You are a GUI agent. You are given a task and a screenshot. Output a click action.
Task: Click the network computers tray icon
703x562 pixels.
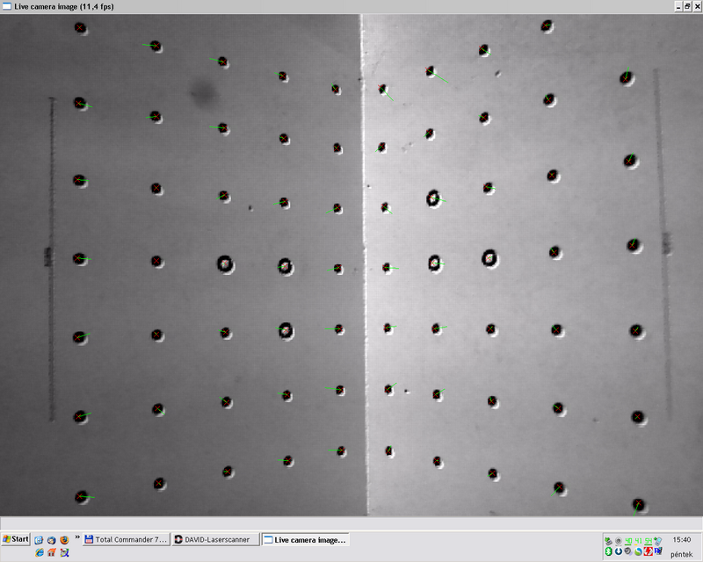click(608, 540)
